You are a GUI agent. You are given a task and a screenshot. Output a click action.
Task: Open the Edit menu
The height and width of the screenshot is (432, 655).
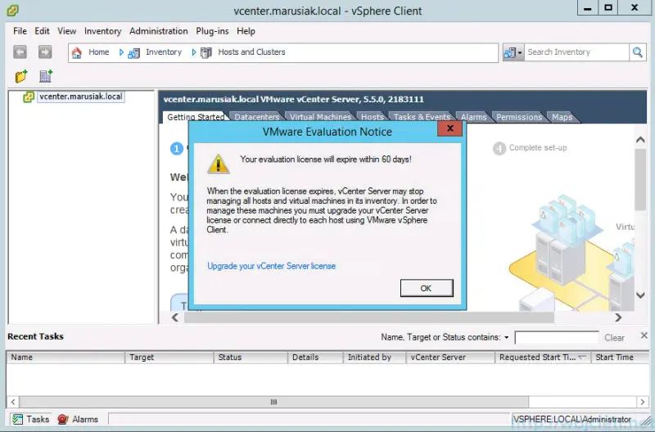coord(42,31)
